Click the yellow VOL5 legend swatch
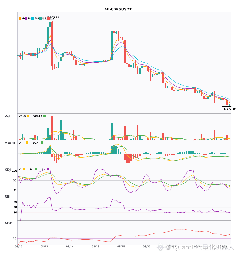 click(28, 116)
